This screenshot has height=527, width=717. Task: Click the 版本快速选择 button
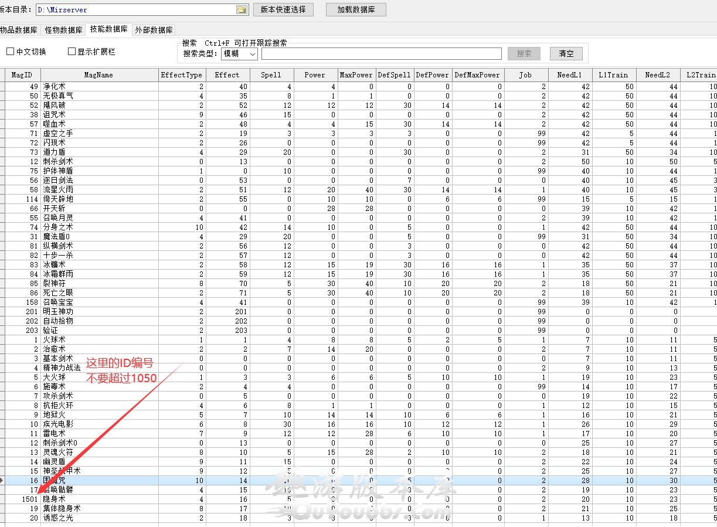(283, 9)
